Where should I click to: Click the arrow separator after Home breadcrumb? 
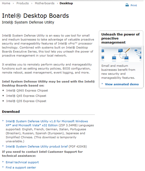coord(13,4)
